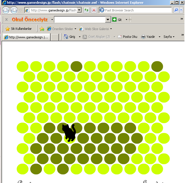Open Önerilen Siteler suggested sites
The width and height of the screenshot is (185, 183).
61,29
